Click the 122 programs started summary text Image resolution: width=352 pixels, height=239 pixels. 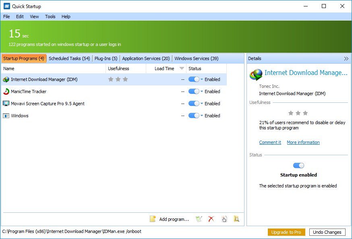(x=65, y=44)
